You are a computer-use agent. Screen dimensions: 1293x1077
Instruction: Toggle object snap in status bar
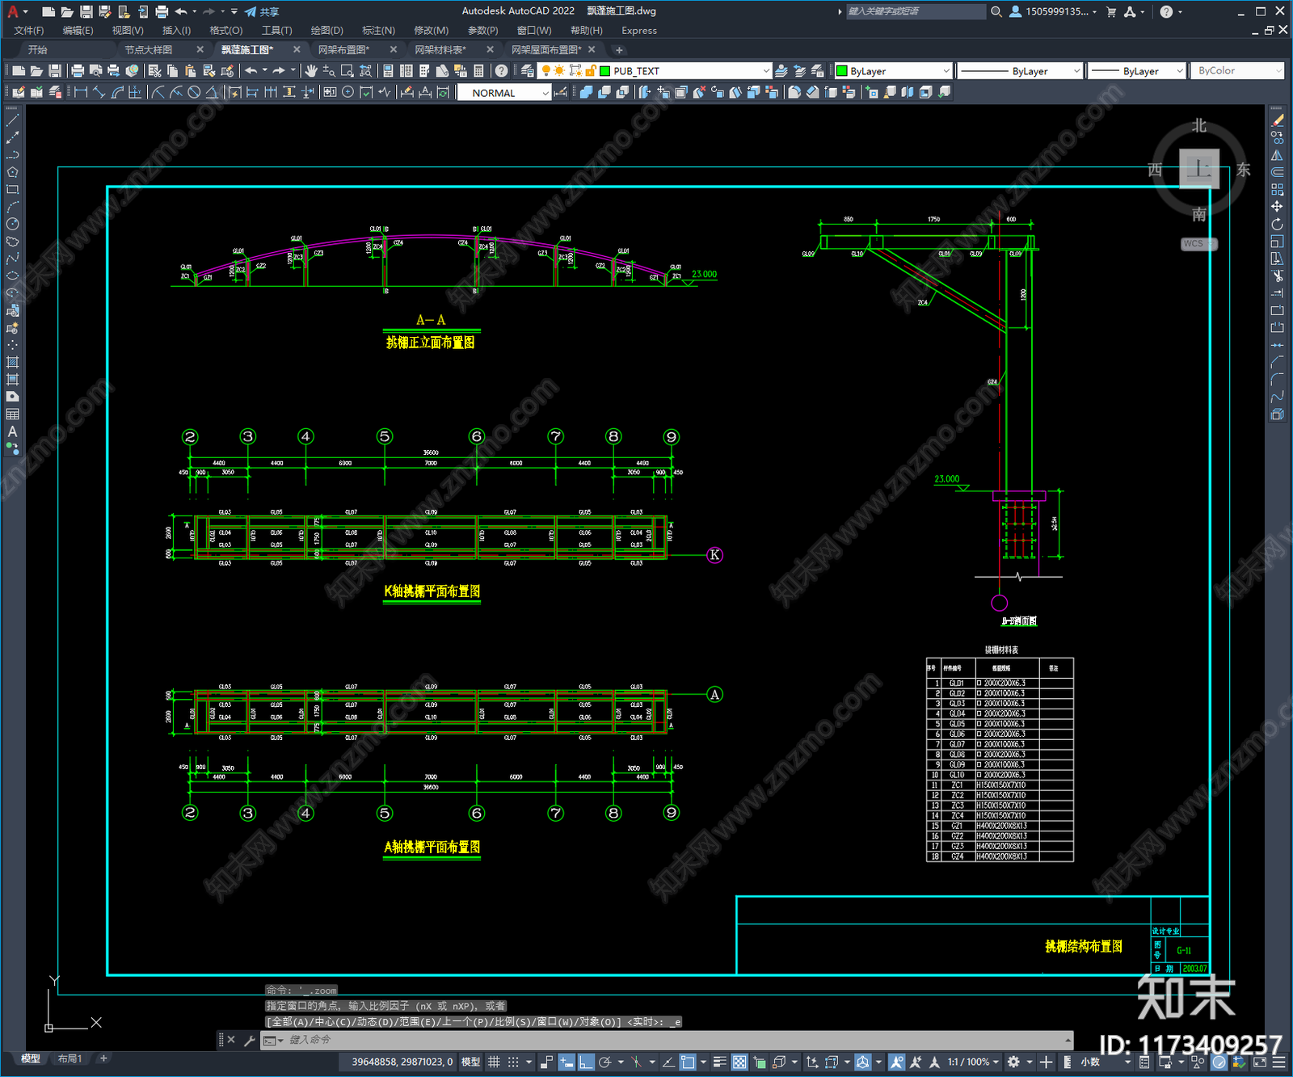(x=688, y=1062)
